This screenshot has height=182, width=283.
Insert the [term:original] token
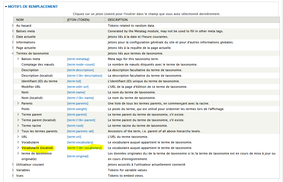click(x=78, y=156)
